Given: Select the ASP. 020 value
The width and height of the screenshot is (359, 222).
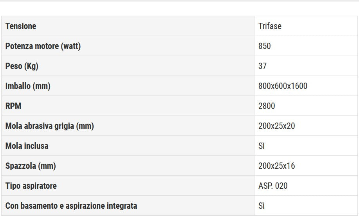Looking at the screenshot, I should point(273,186).
